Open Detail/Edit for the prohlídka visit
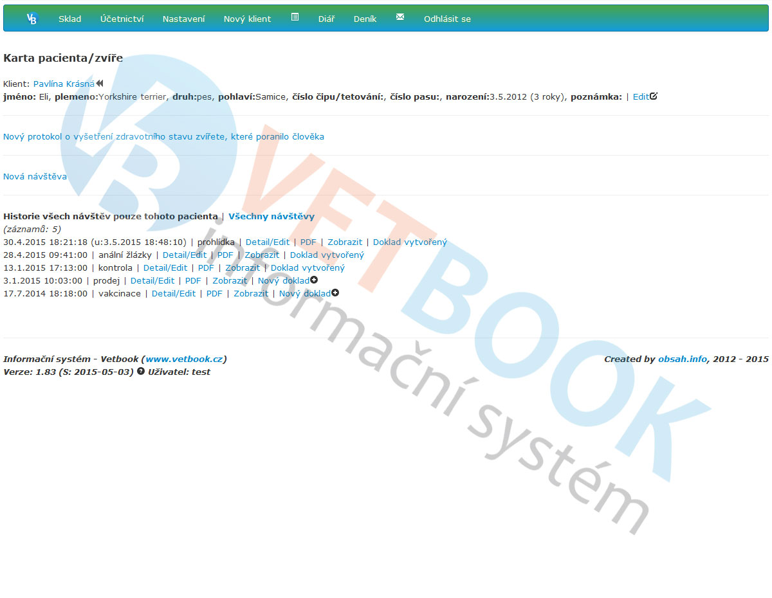Viewport: 772px width, 598px height. [x=268, y=242]
